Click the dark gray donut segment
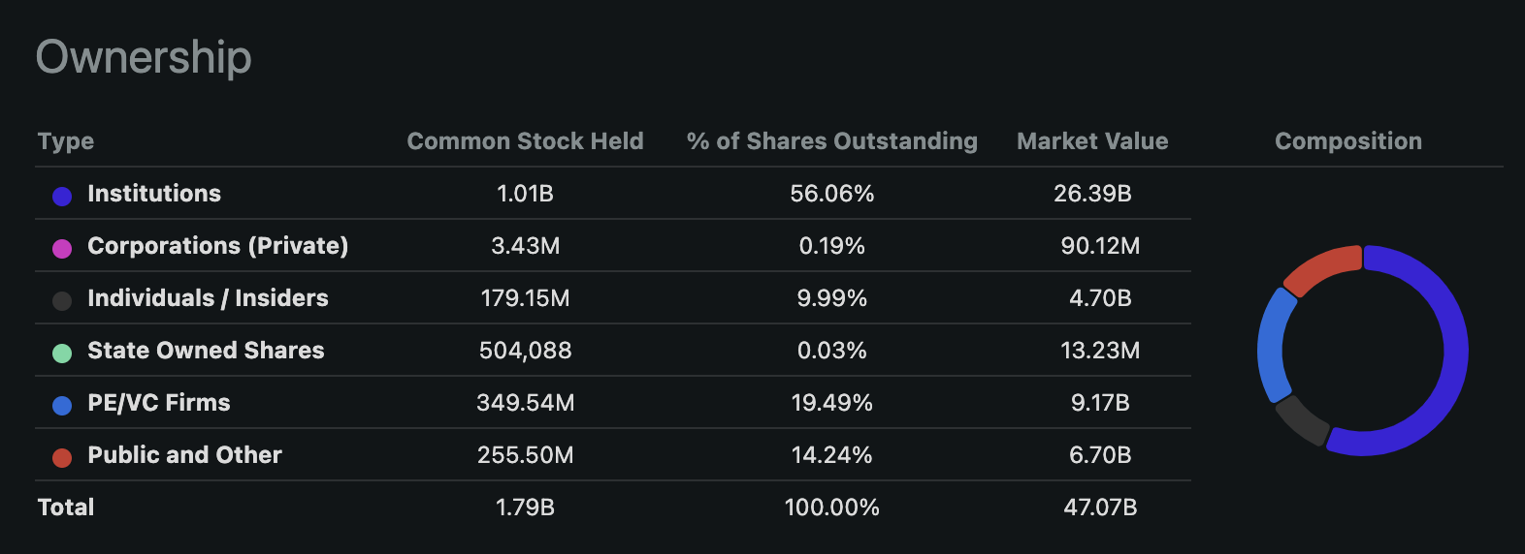The width and height of the screenshot is (1525, 554). 1302,418
